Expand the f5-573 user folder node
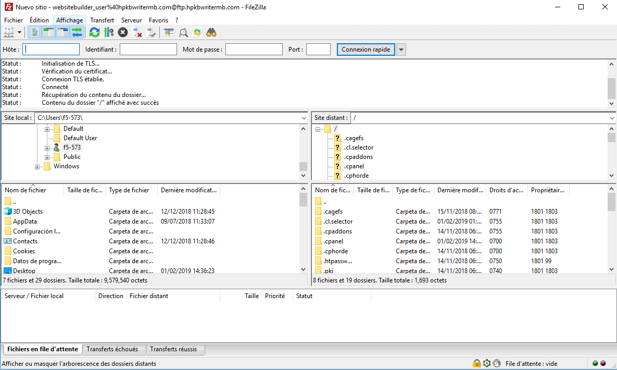The width and height of the screenshot is (617, 370). click(47, 148)
